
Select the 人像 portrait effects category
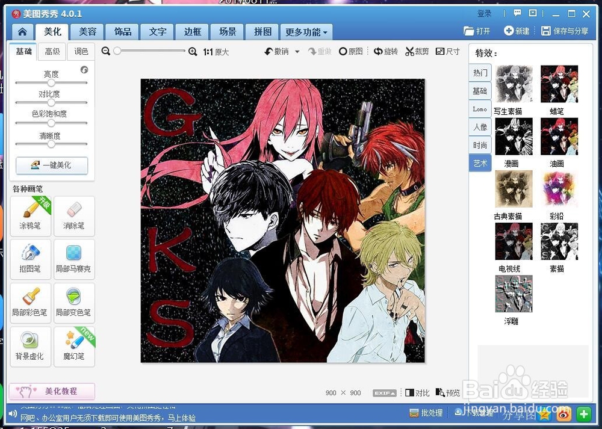point(480,127)
